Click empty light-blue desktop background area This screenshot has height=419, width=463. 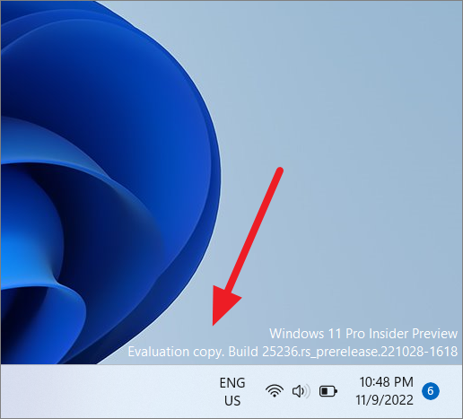[344, 119]
